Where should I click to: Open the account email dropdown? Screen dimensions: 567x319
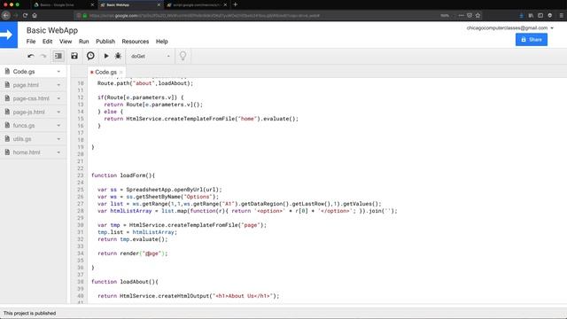[x=510, y=27]
